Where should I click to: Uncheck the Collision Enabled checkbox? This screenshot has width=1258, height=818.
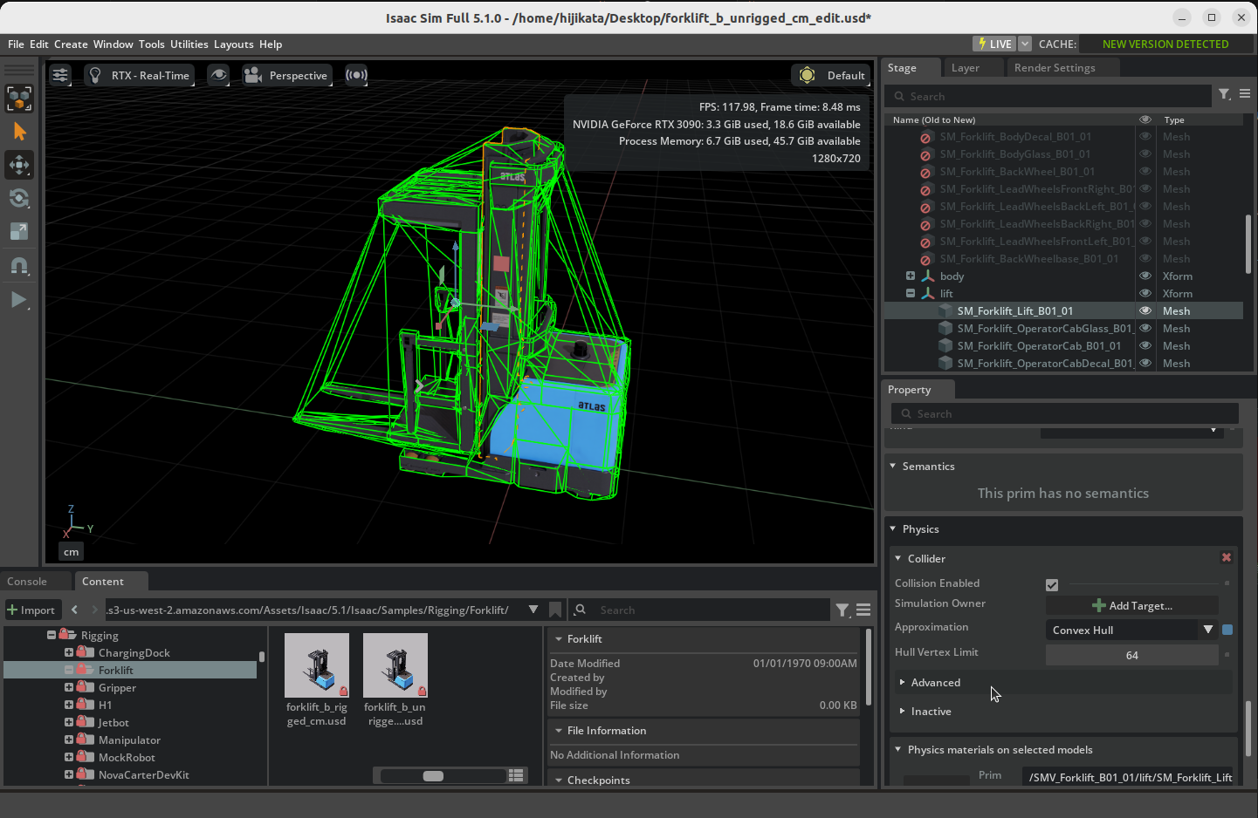[1052, 584]
